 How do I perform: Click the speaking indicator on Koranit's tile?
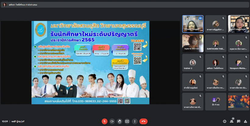click(200, 18)
